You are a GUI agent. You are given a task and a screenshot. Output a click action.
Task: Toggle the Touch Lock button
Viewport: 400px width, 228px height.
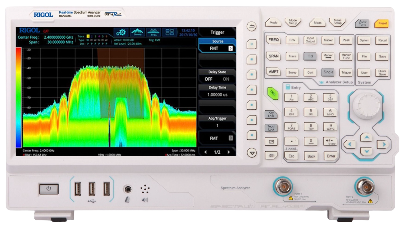pyautogui.click(x=271, y=128)
